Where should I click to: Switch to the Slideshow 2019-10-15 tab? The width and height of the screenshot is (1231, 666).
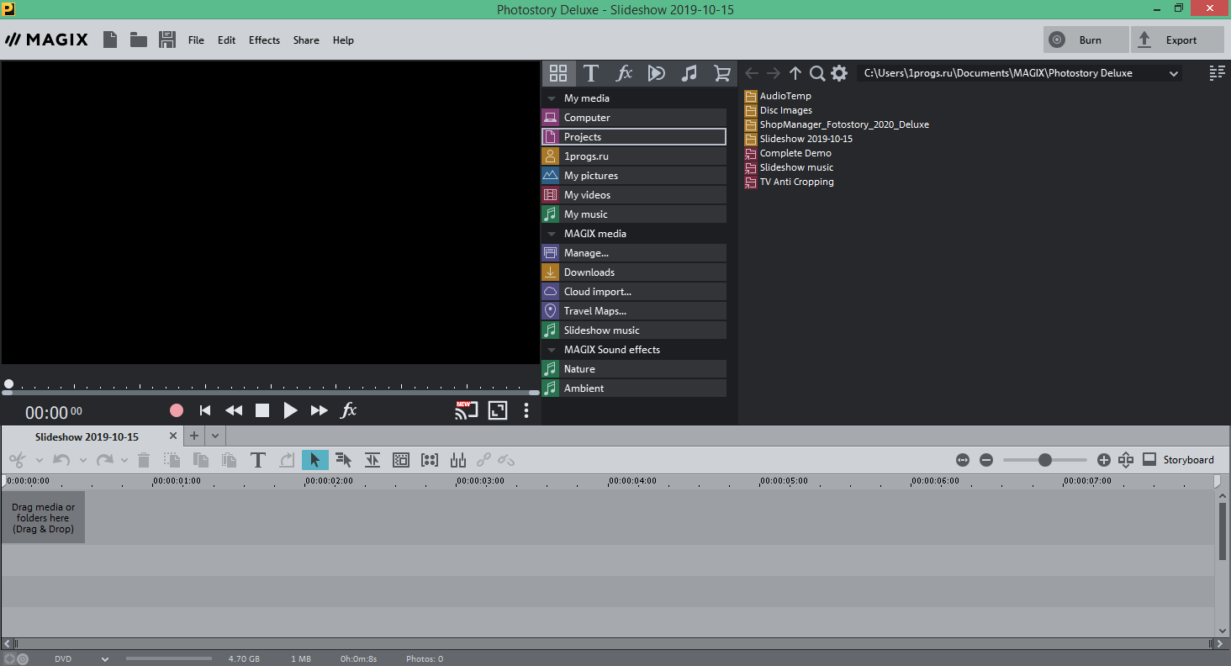[x=87, y=436]
